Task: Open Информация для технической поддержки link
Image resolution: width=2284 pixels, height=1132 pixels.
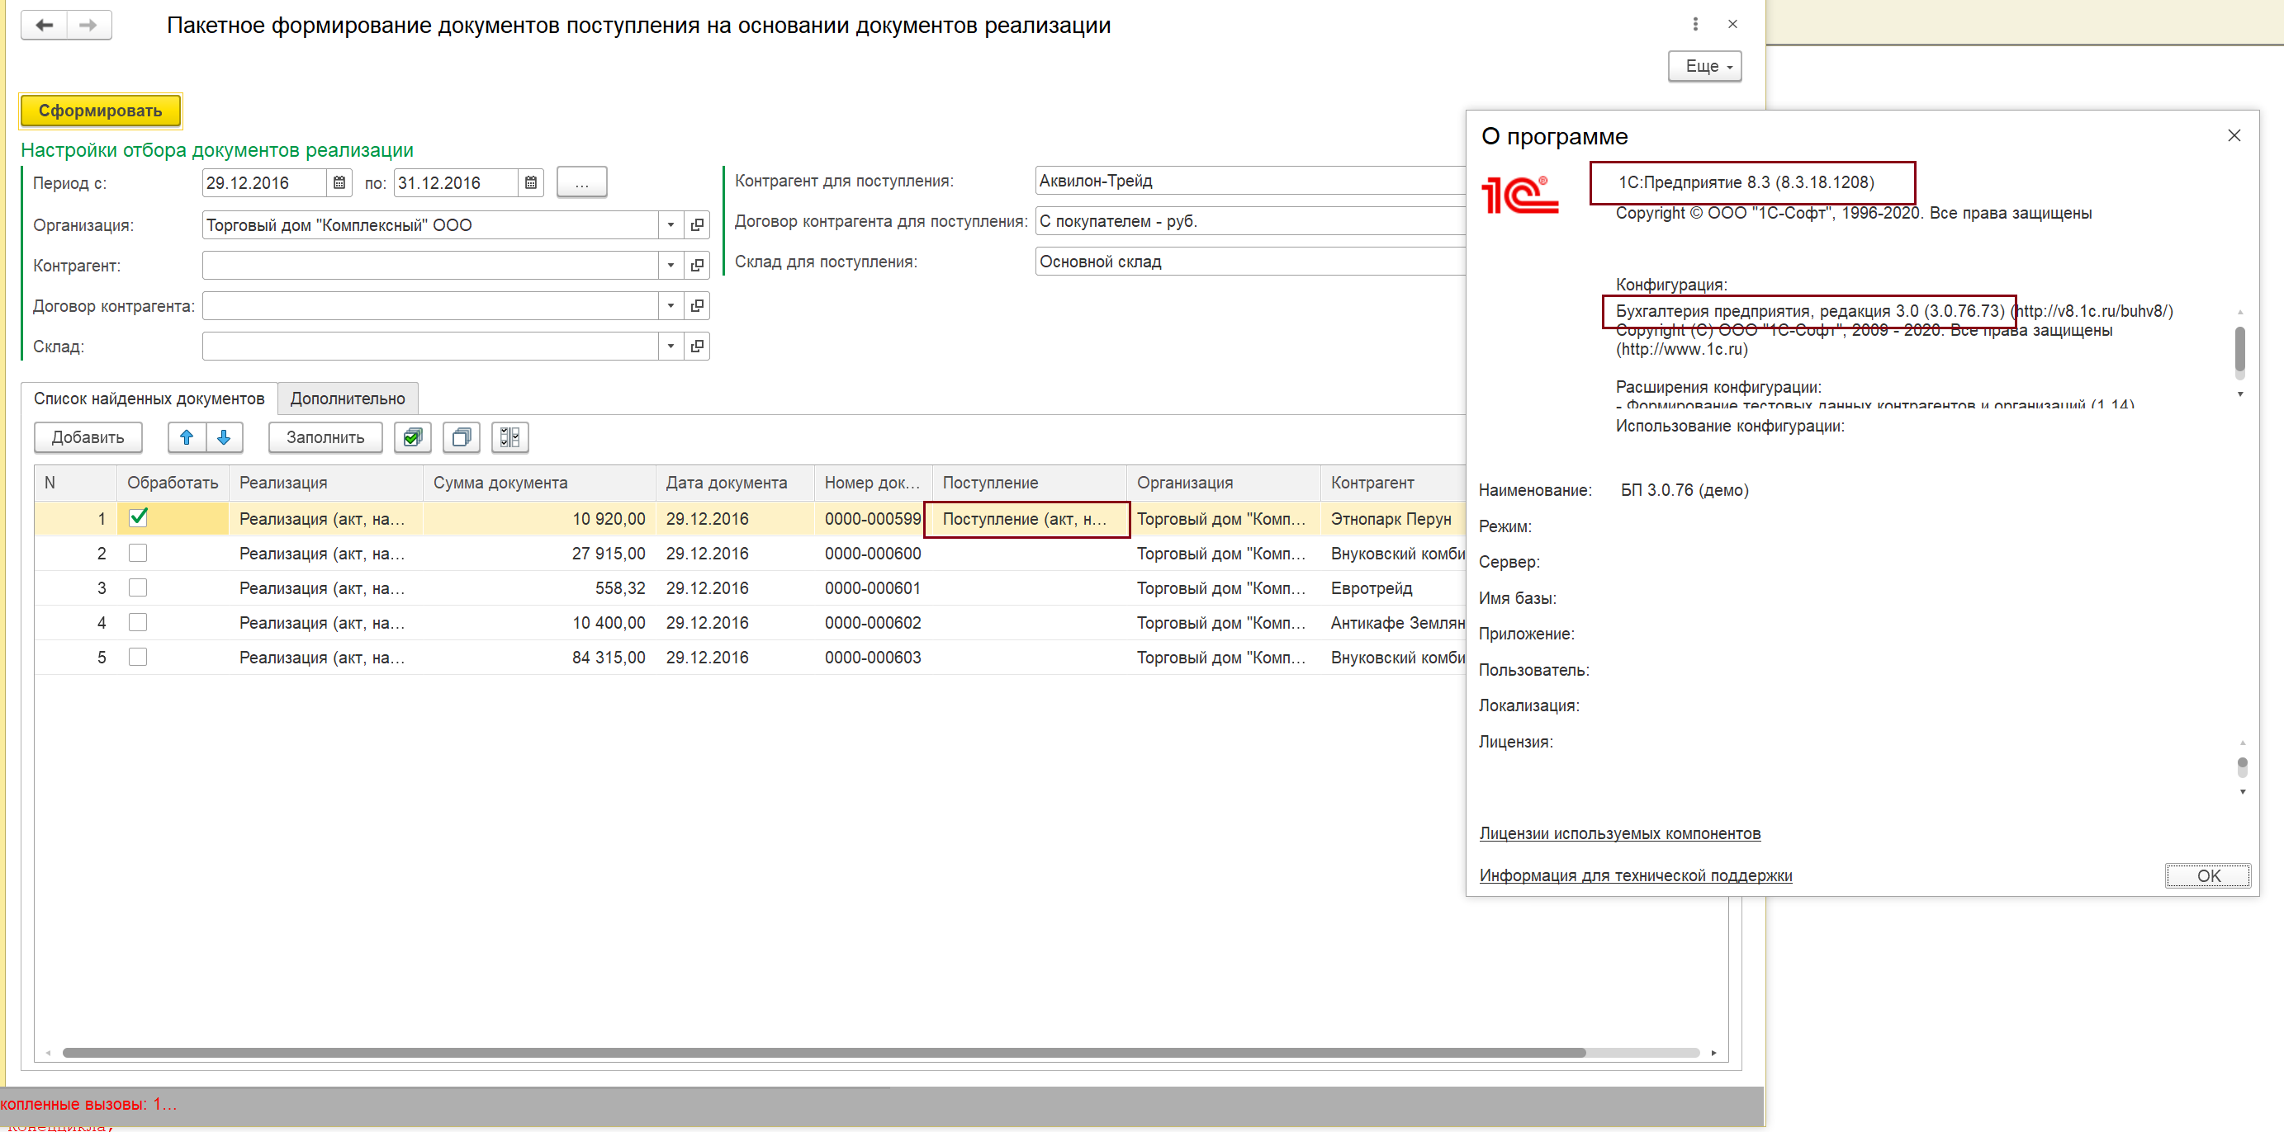Action: pos(1635,875)
